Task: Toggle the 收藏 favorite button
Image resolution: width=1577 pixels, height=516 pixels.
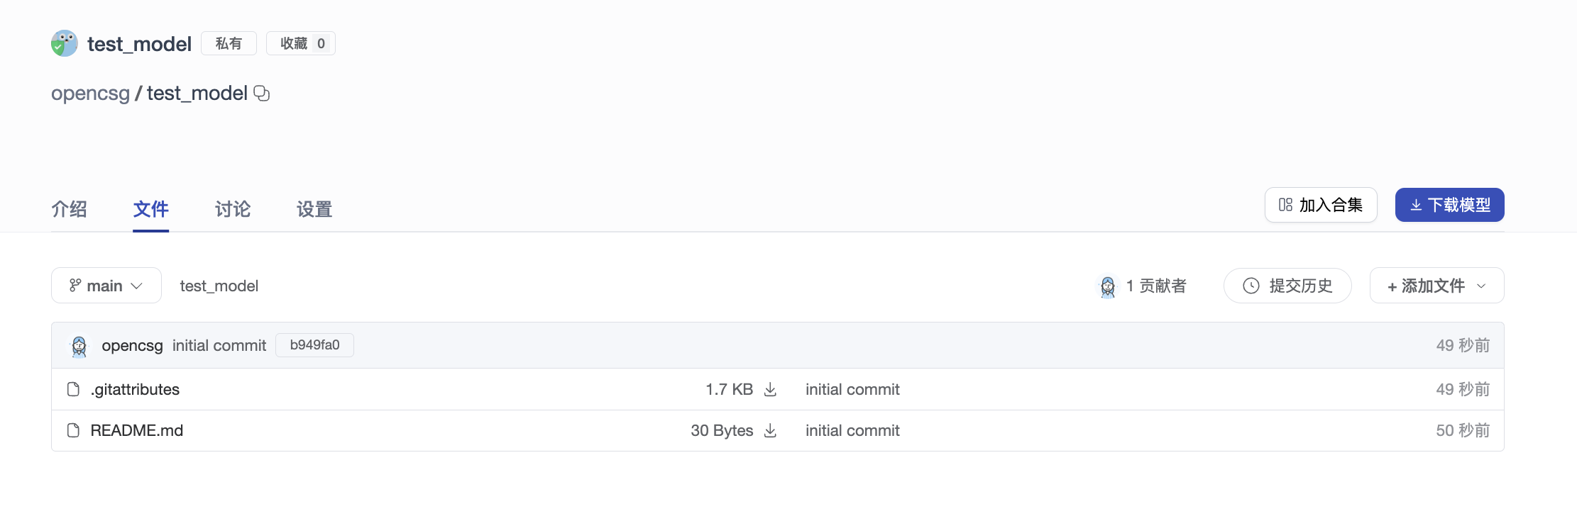Action: [x=300, y=43]
